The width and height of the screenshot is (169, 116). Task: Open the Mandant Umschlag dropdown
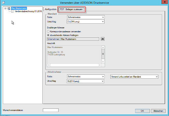coord(86,22)
